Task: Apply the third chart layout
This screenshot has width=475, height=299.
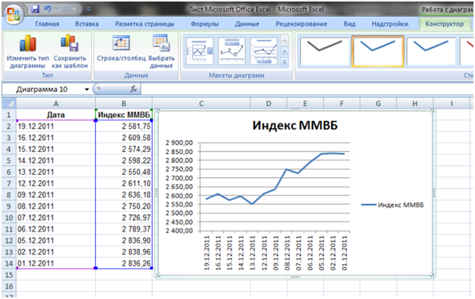Action: click(264, 51)
